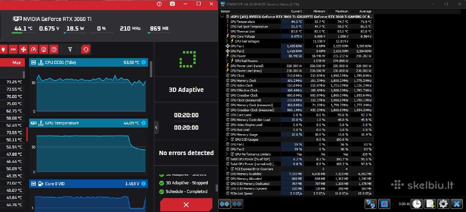Click the OCCT Max table vertical scrollbar
The image size is (466, 212).
pos(24,74)
